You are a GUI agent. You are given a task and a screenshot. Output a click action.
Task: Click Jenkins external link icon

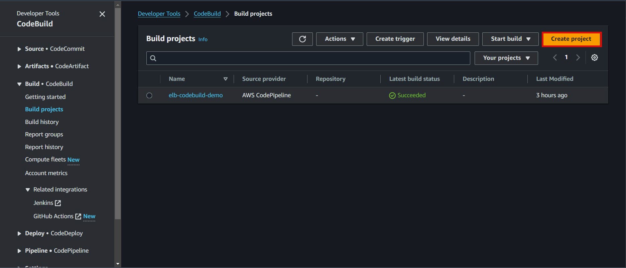[58, 203]
